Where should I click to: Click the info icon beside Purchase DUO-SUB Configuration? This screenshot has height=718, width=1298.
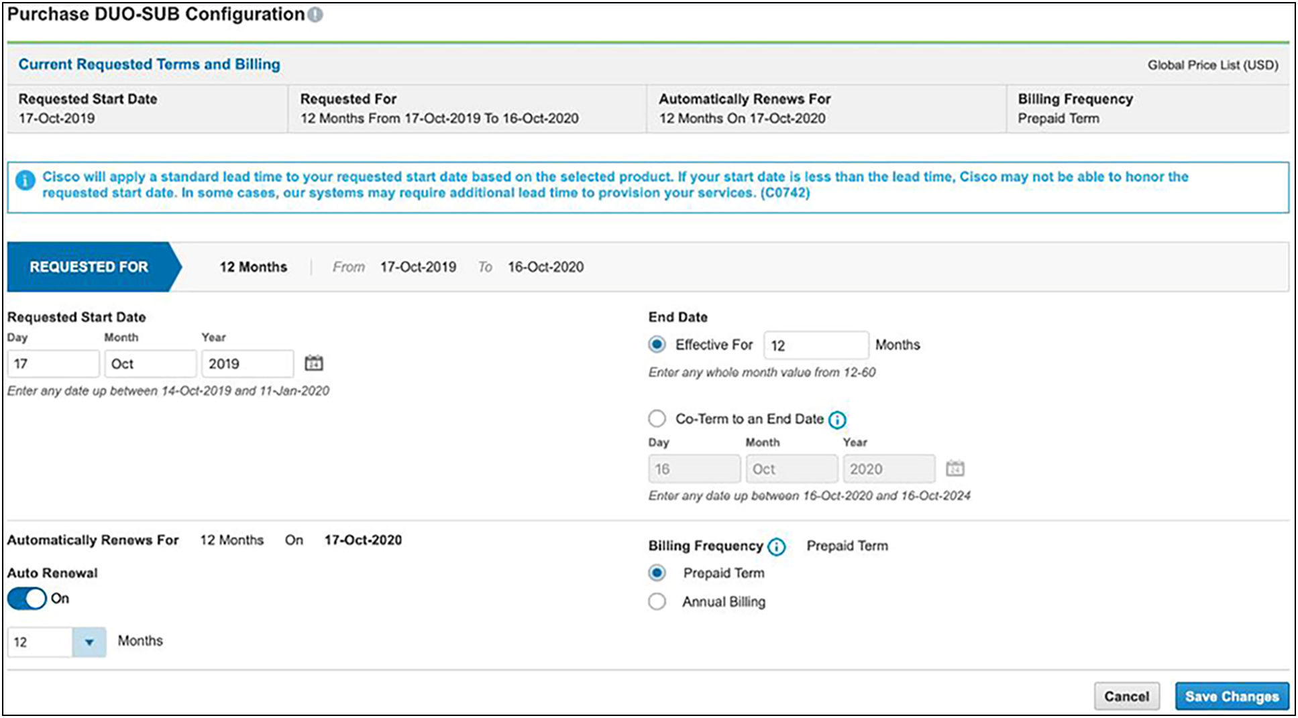315,15
